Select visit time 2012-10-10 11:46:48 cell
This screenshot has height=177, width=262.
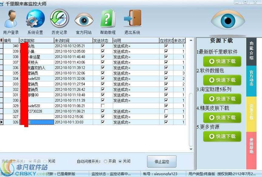point(73,57)
